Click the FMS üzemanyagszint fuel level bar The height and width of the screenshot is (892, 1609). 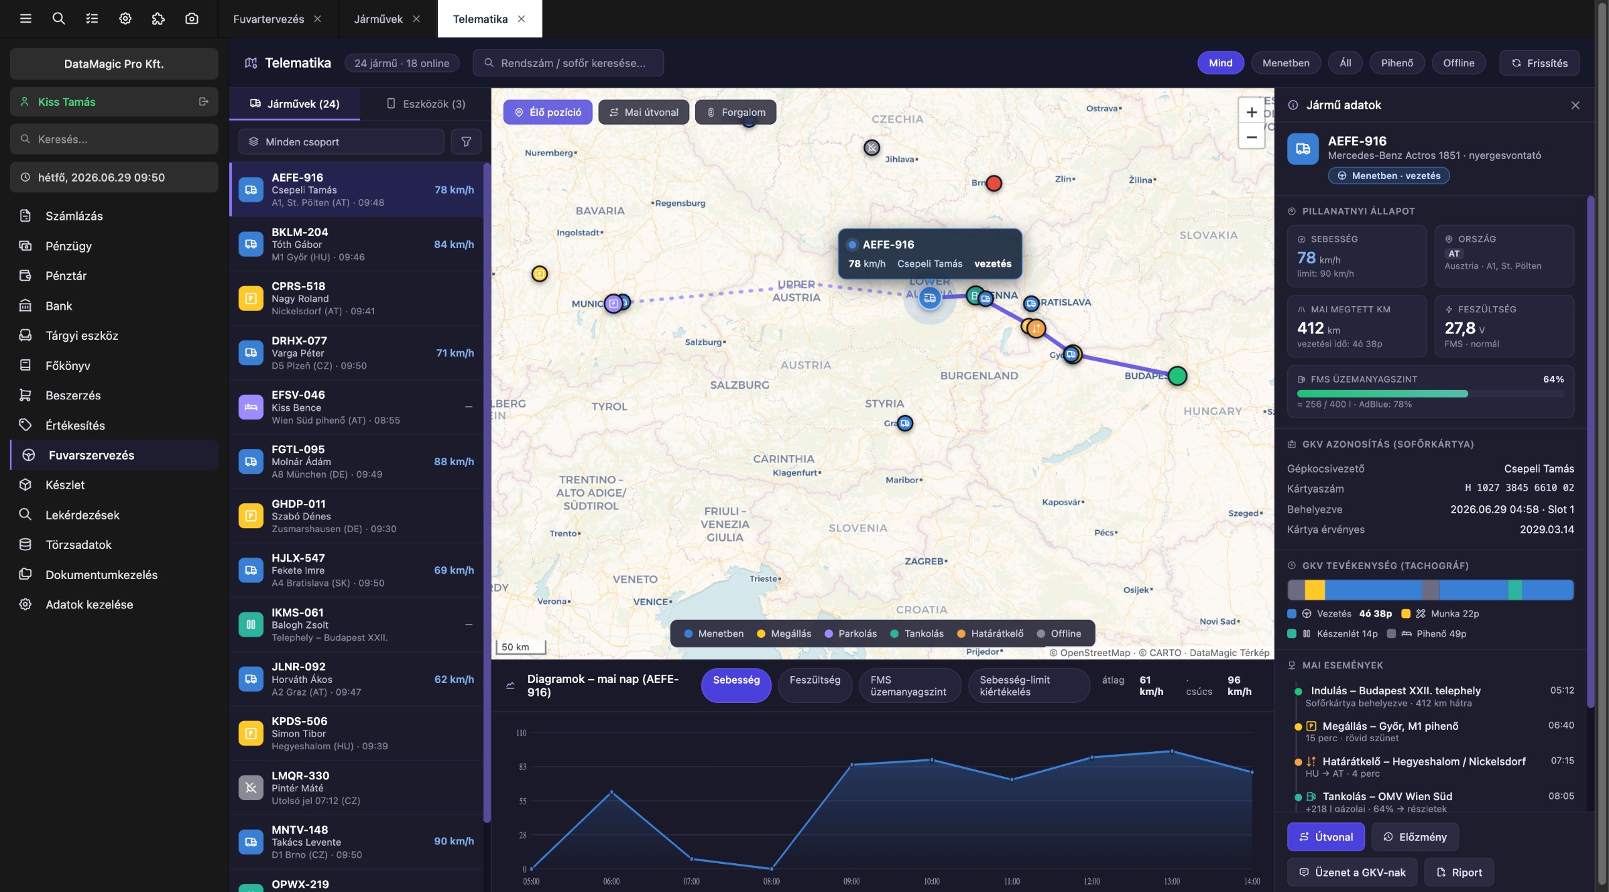(1430, 393)
